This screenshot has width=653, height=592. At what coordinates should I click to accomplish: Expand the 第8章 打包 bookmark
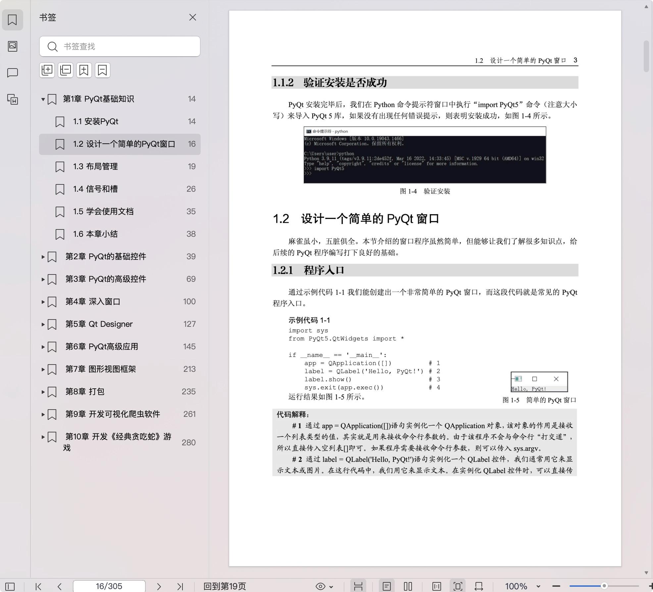pos(43,392)
